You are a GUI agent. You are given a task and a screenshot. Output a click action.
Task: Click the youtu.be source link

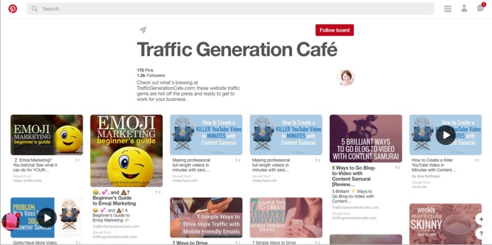click(419, 187)
